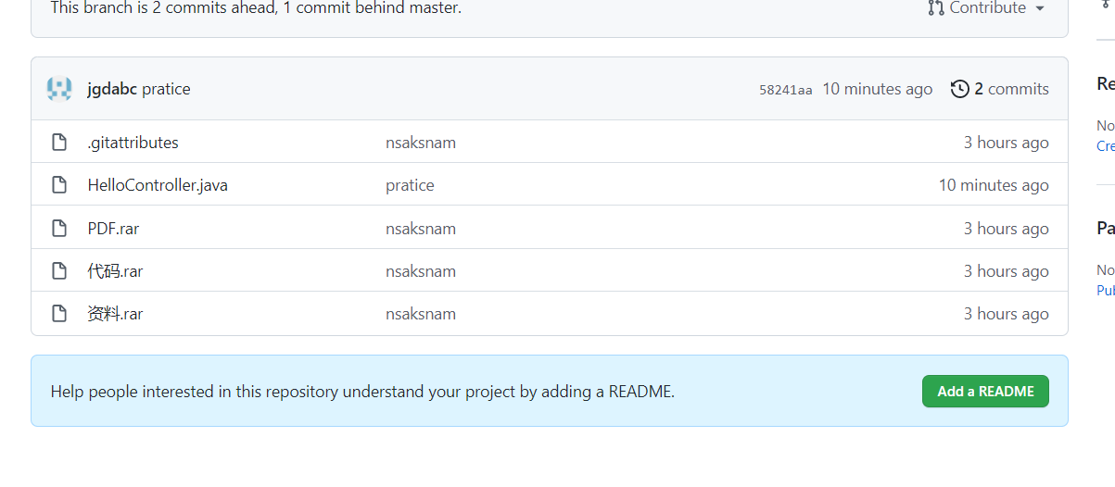Open the jgdabc author link
The image size is (1115, 487).
[112, 89]
